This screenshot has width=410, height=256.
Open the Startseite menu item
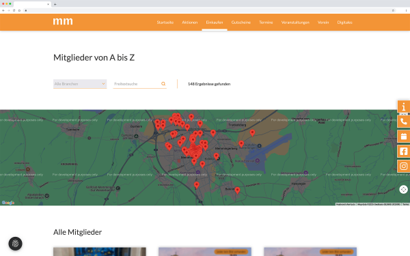165,23
